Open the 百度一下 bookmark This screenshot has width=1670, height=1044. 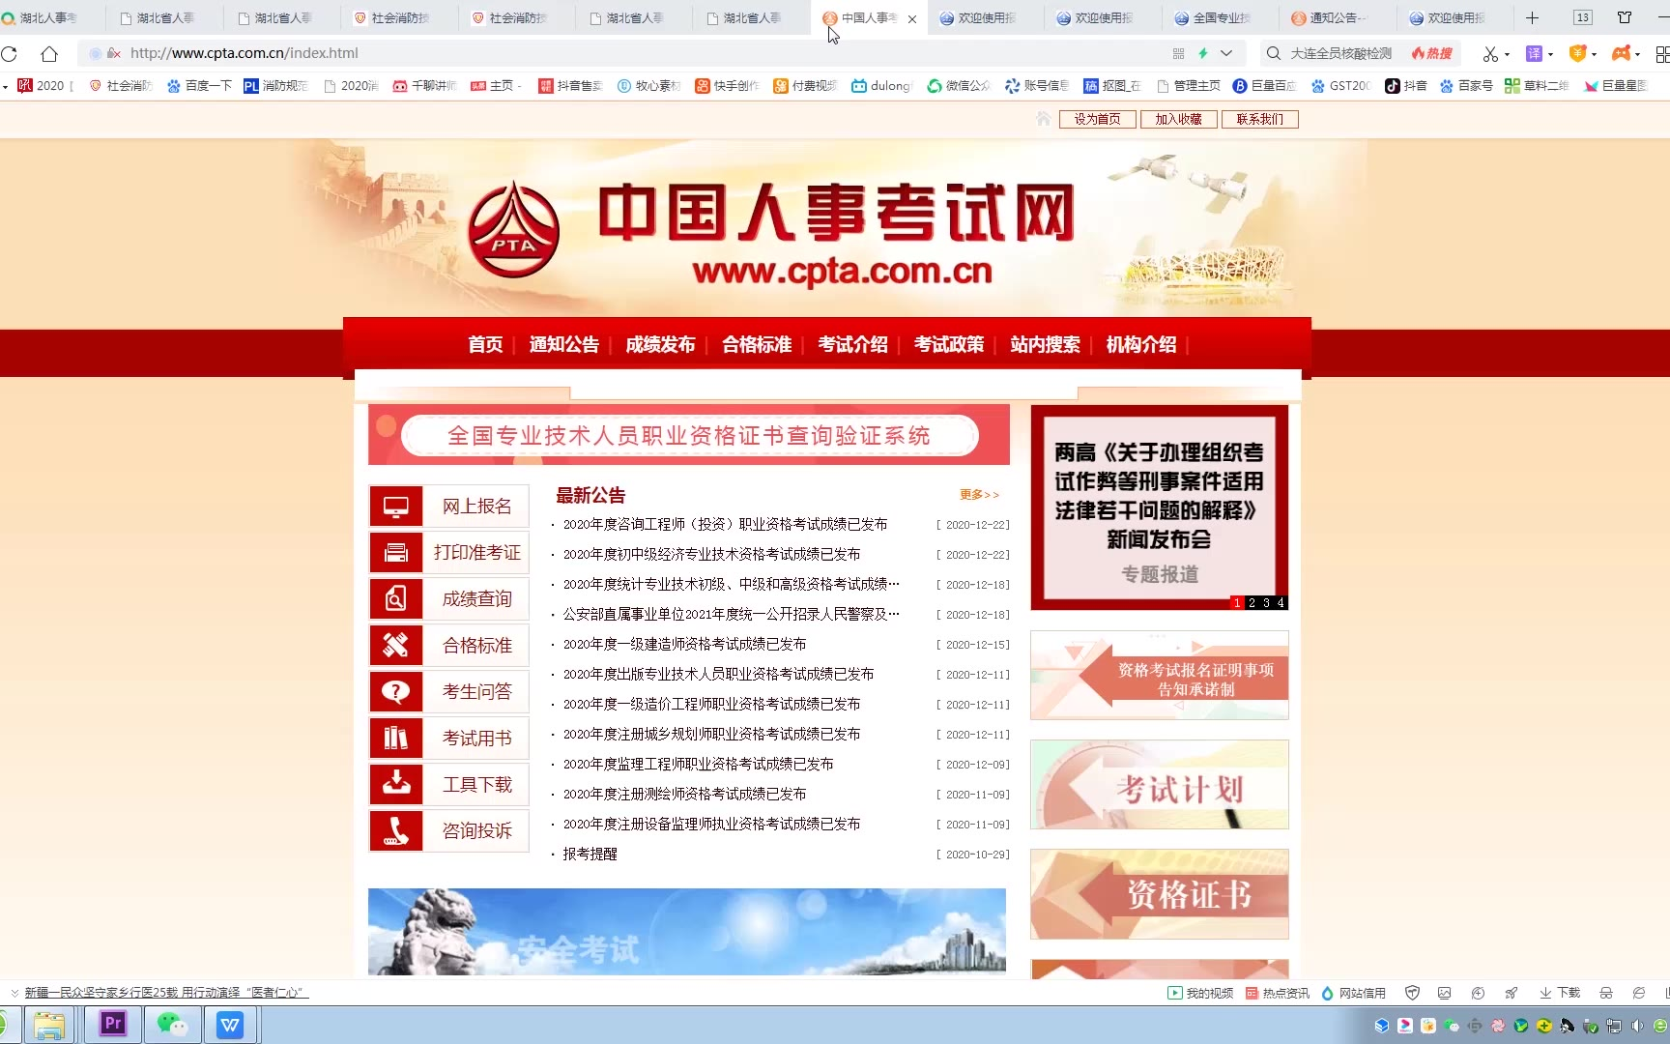[x=199, y=86]
